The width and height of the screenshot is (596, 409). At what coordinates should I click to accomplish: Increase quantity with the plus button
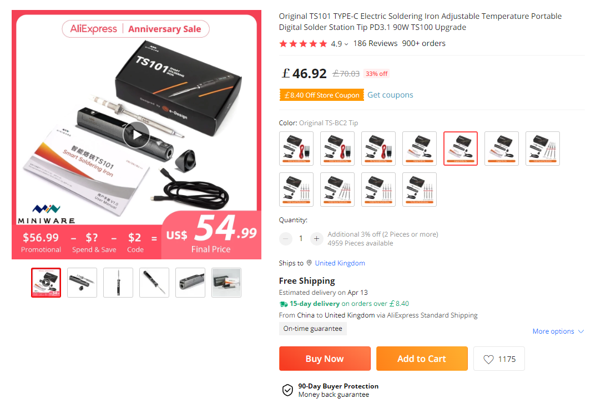(x=316, y=238)
